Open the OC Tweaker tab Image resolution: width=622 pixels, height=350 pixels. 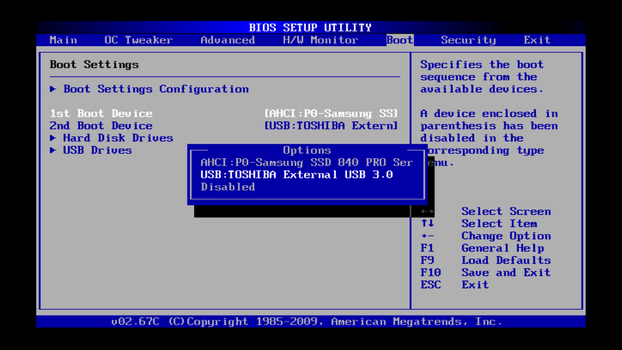tap(138, 39)
